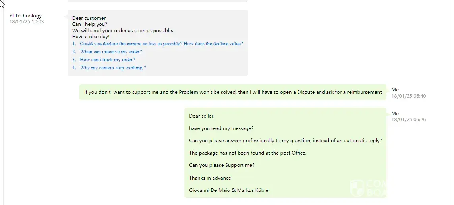Click the "How can i track my order?" link
454x205 pixels.
pos(107,60)
